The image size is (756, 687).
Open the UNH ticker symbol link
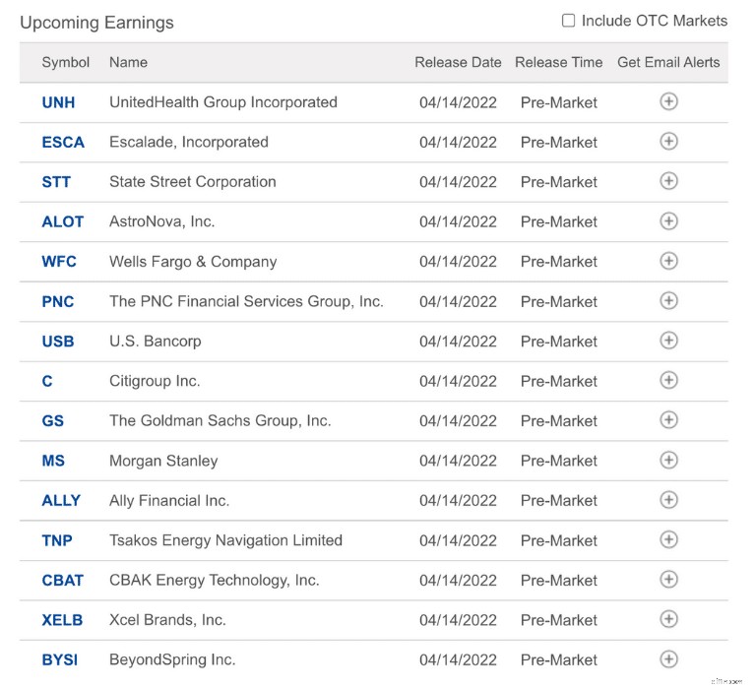pyautogui.click(x=58, y=102)
